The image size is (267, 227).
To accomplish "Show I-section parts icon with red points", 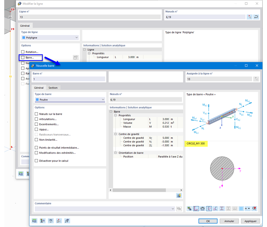I will tap(222, 208).
